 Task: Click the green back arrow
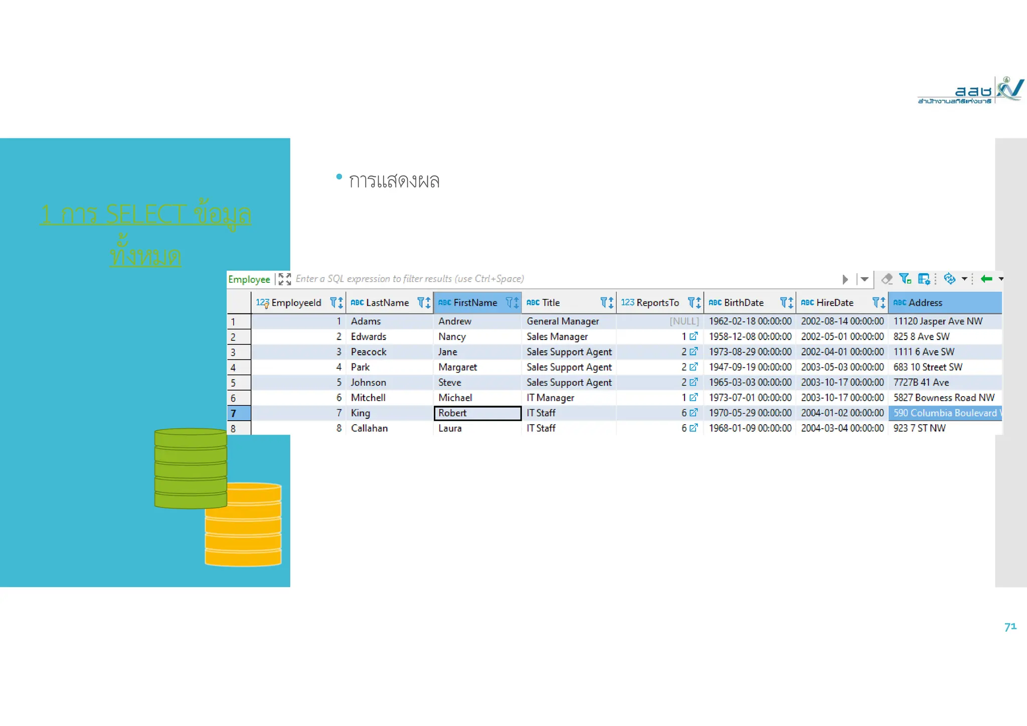click(x=986, y=279)
